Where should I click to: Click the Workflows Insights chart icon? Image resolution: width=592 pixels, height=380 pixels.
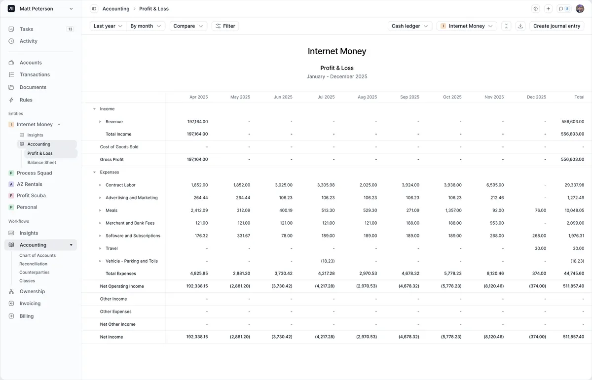click(x=11, y=233)
